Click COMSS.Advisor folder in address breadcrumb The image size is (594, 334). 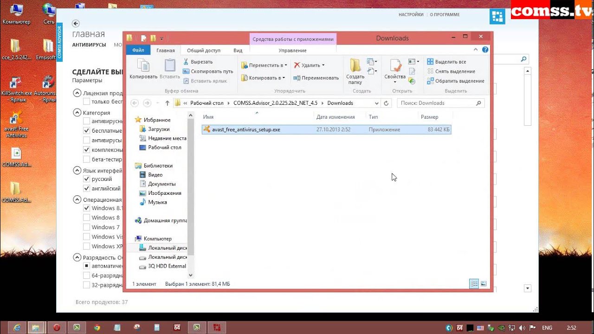click(276, 103)
